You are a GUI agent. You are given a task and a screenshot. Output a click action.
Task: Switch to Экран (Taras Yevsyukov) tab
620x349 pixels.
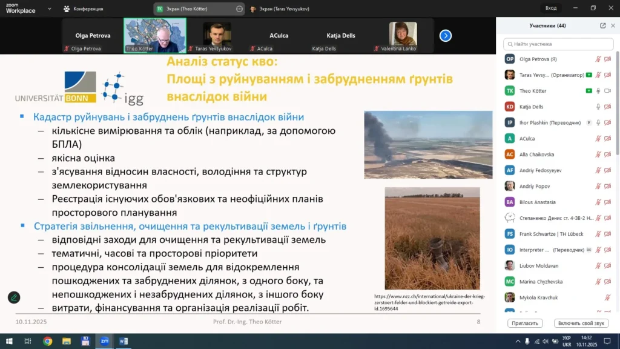[284, 8]
